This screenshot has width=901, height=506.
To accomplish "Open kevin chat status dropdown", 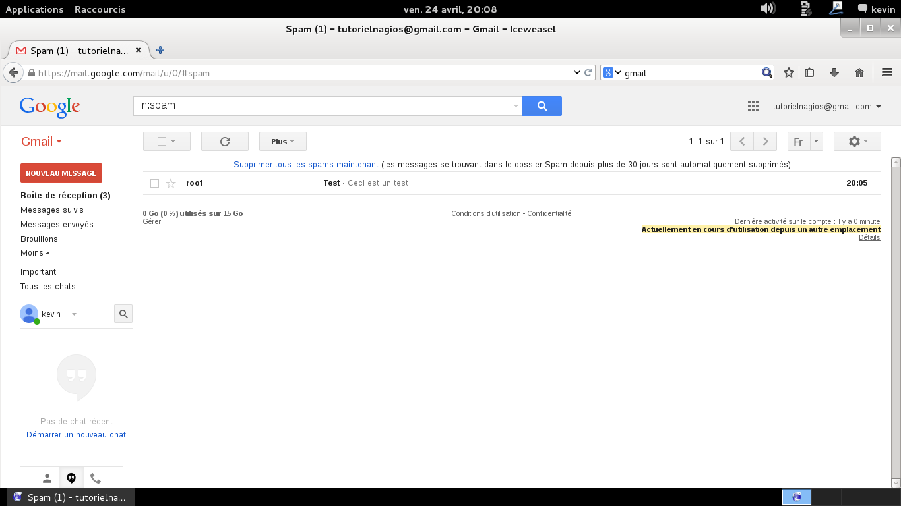I will [x=74, y=314].
